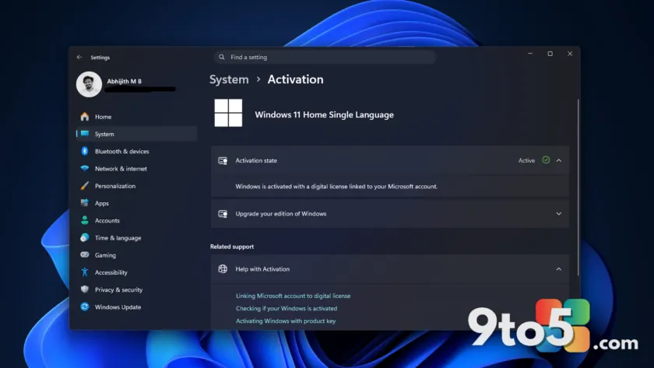Open Accessibility settings
Viewport: 654px width, 368px height.
tap(136, 272)
